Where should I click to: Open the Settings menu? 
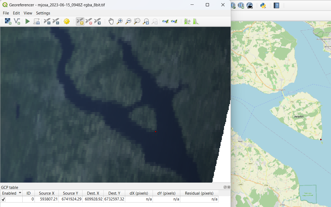point(43,13)
